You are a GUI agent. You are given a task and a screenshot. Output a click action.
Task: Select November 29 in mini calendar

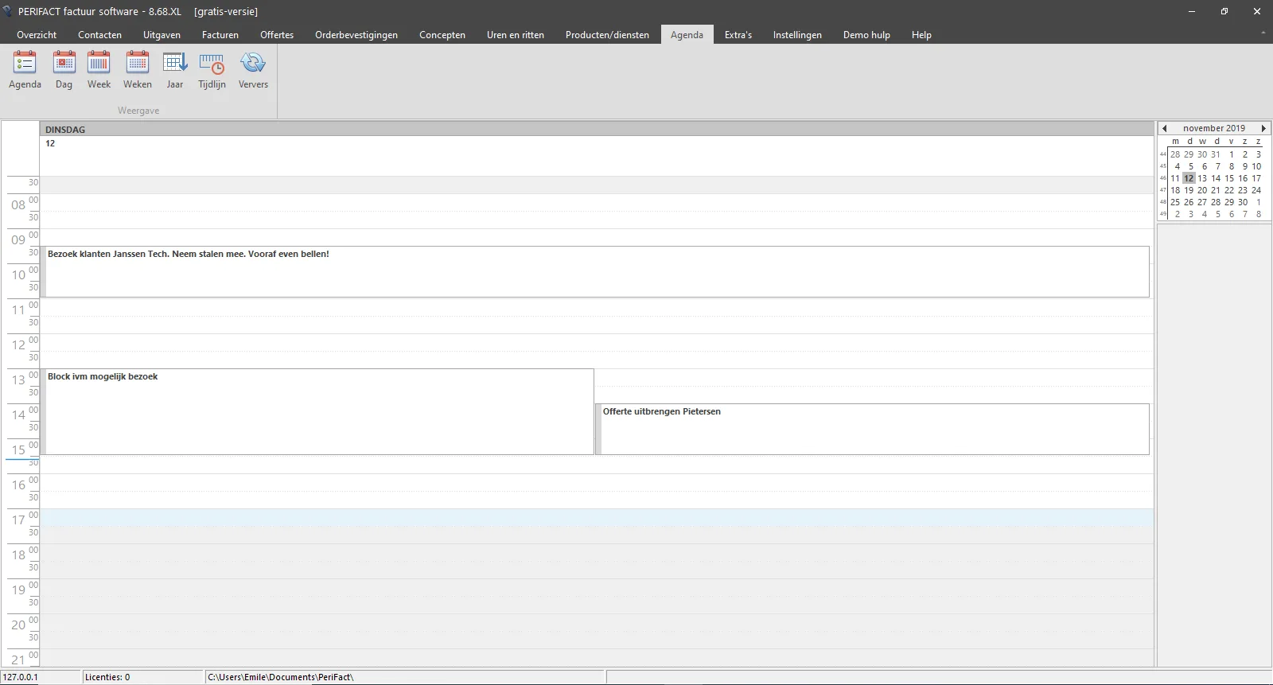(x=1229, y=202)
